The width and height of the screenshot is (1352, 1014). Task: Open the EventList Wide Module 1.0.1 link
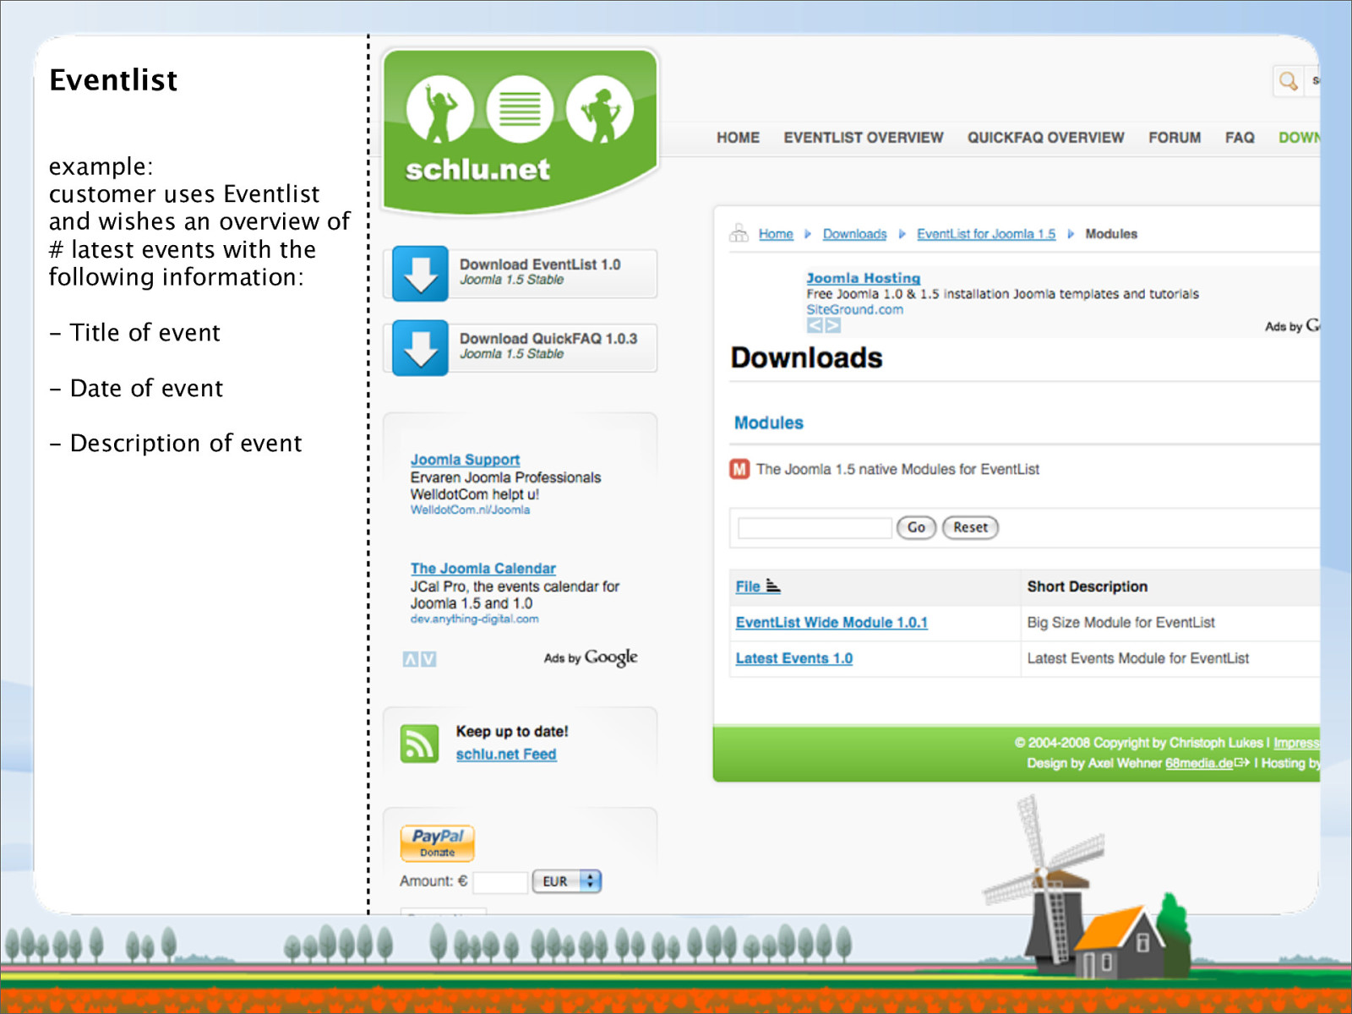point(831,623)
